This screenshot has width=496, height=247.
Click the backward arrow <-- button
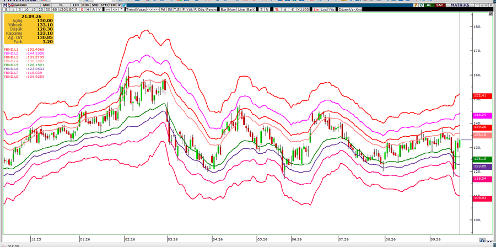(x=157, y=9)
